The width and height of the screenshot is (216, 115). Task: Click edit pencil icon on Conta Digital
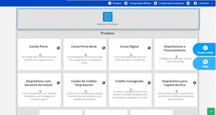[149, 48]
